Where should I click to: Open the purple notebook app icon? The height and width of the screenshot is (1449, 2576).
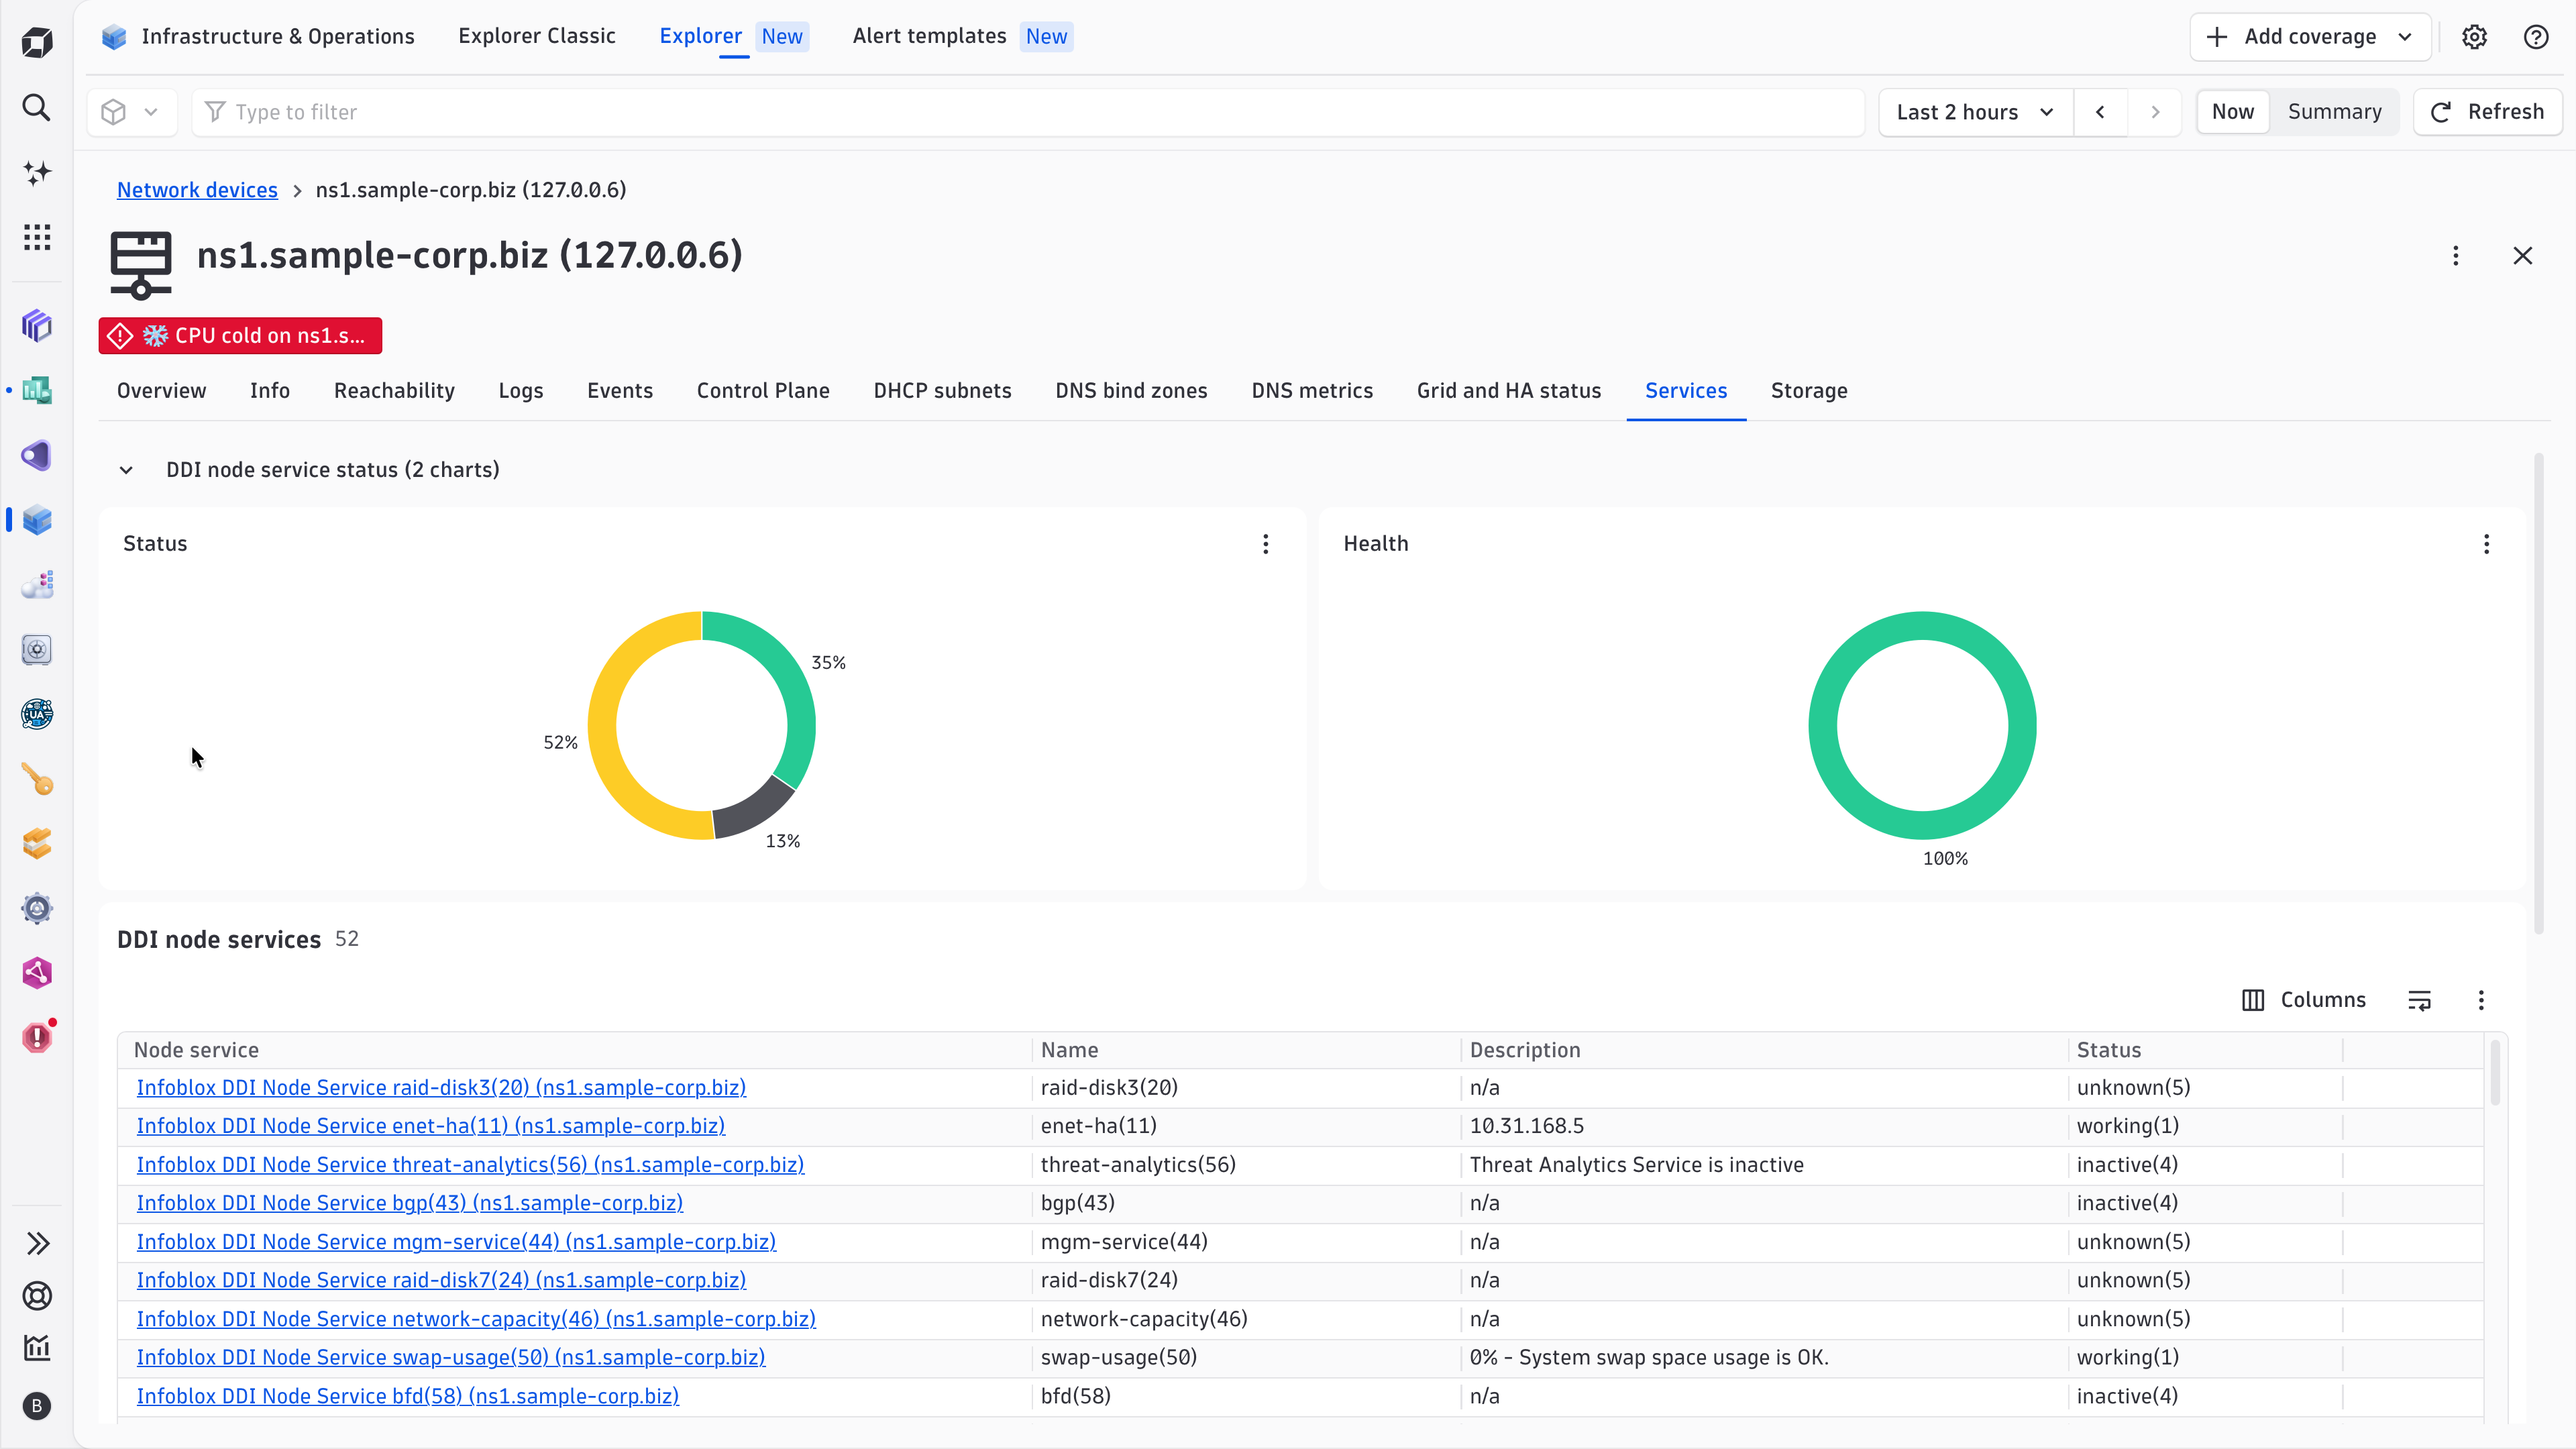click(x=37, y=455)
